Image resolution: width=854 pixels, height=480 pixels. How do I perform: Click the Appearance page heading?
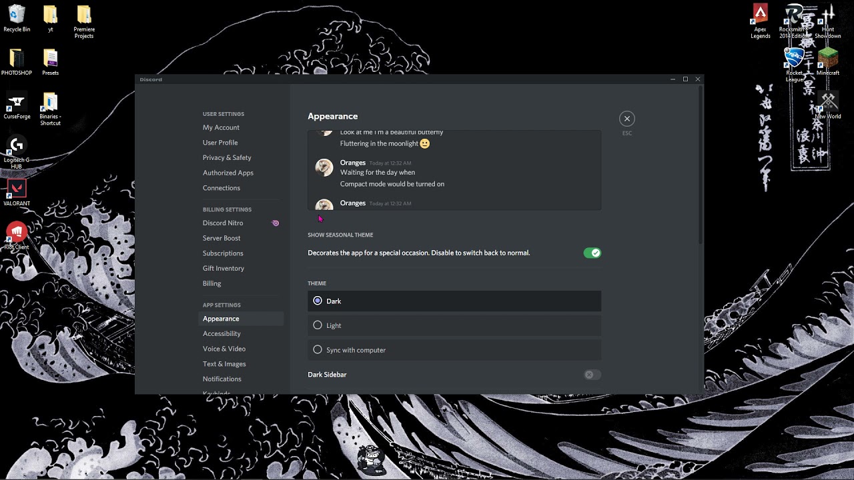[x=333, y=116]
